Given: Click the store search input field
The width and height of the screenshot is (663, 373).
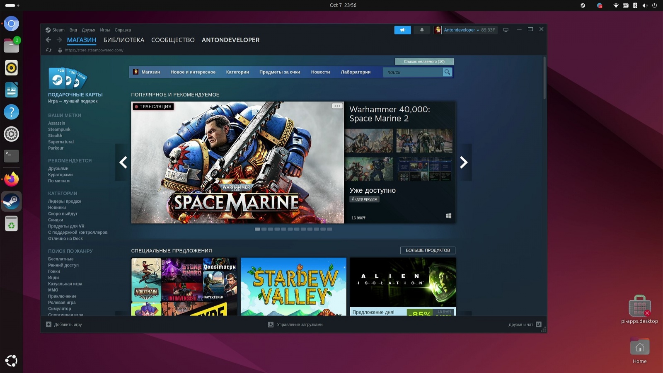Looking at the screenshot, I should point(413,72).
